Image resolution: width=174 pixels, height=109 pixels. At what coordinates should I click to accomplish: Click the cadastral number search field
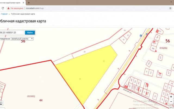coord(12,33)
